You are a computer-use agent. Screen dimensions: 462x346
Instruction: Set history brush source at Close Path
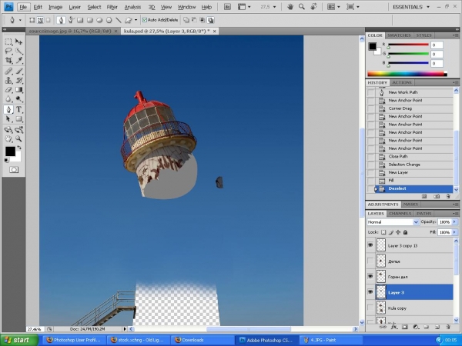click(x=371, y=157)
